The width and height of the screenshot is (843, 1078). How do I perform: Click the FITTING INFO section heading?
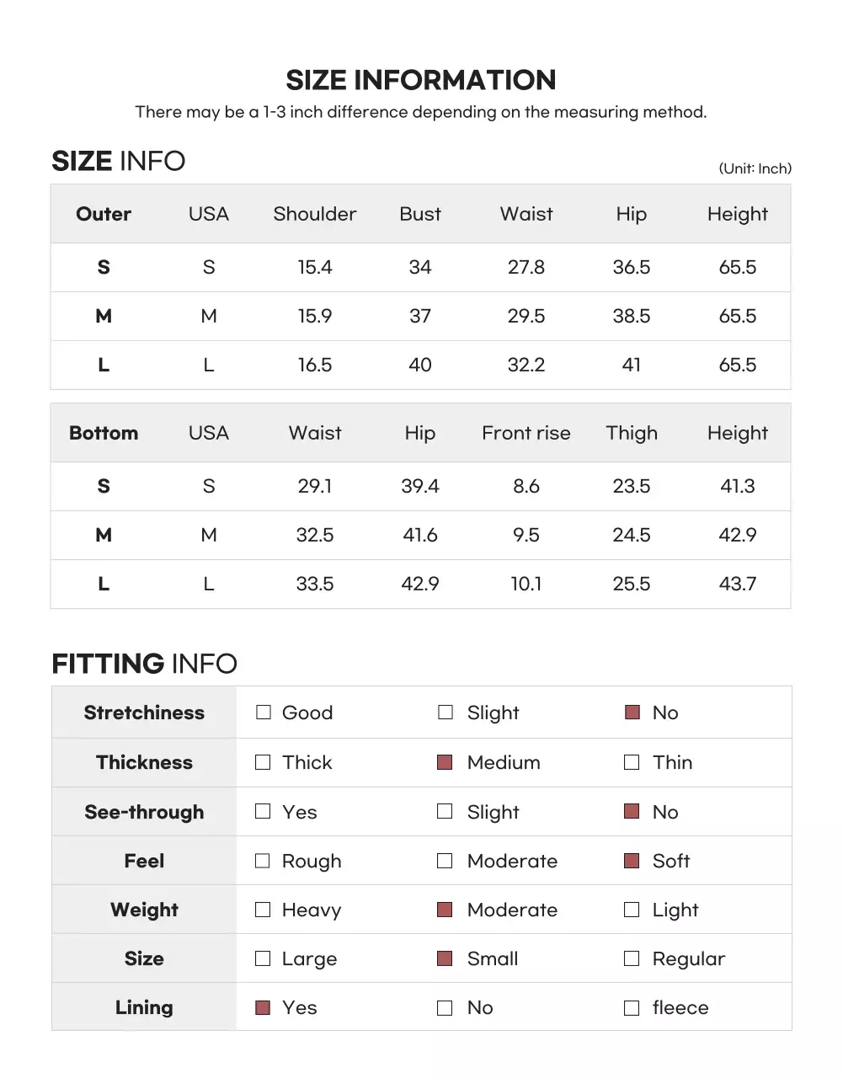(144, 664)
